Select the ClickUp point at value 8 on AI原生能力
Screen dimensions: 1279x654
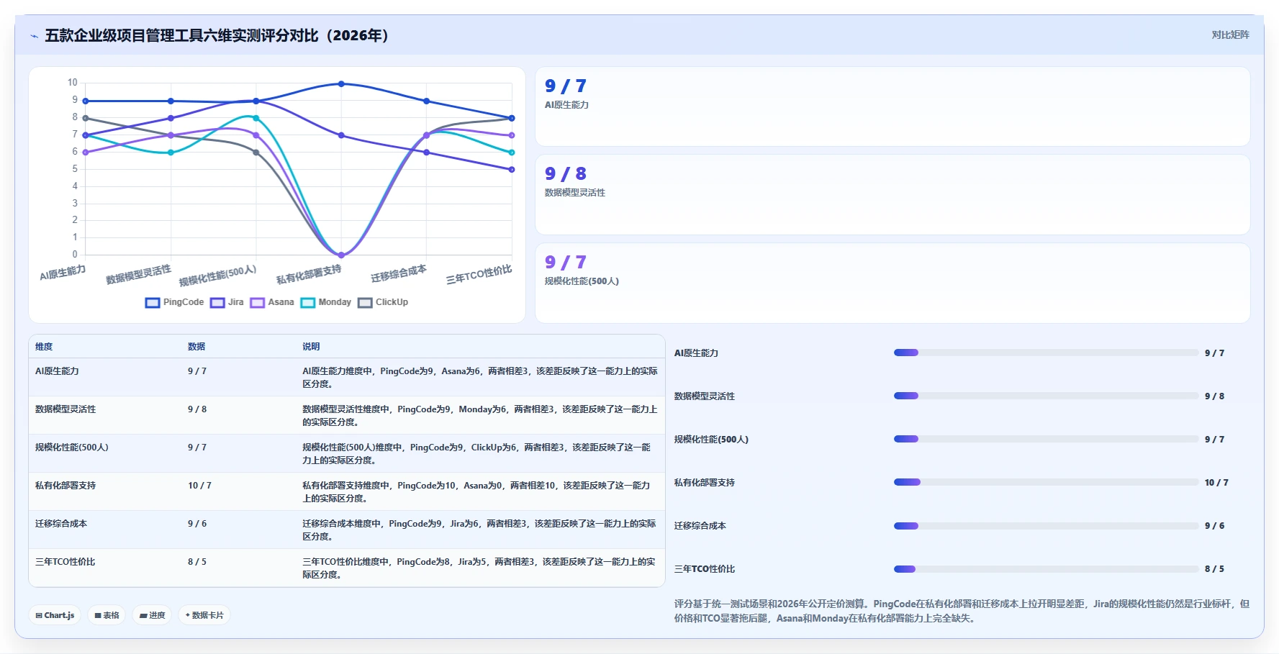86,118
